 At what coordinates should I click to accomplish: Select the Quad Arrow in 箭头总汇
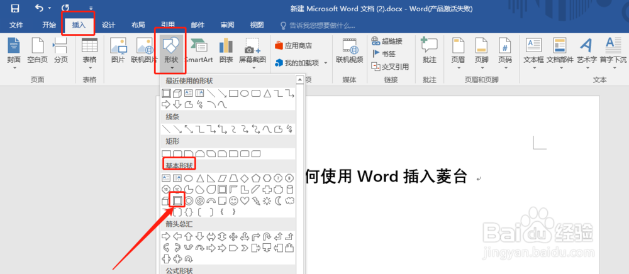click(233, 236)
